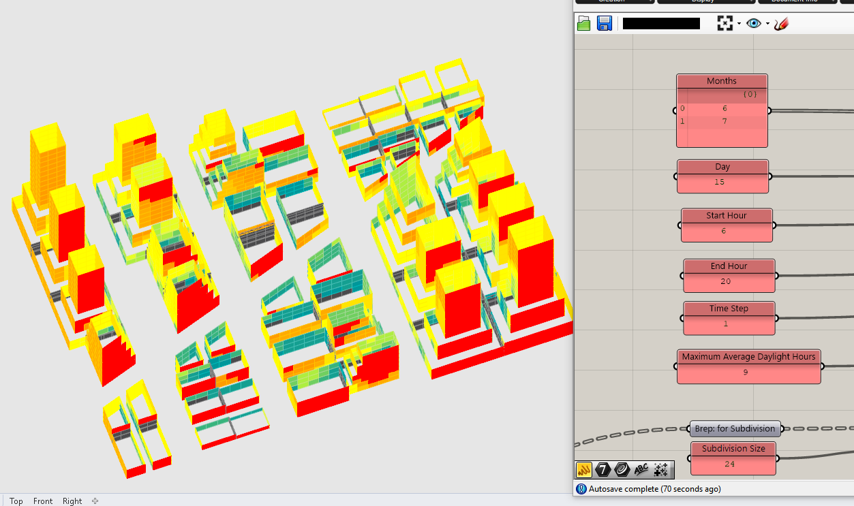Save the Grasshopper document with the floppy icon

(x=604, y=24)
